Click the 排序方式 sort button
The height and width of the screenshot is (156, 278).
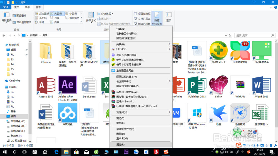(91, 18)
